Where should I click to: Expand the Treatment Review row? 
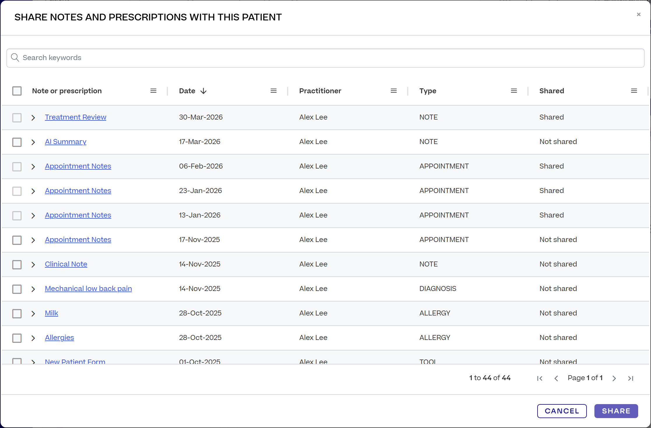[33, 118]
